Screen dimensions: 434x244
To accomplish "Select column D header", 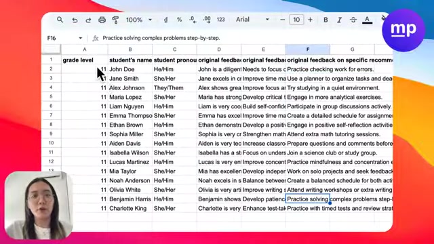I will (x=219, y=49).
